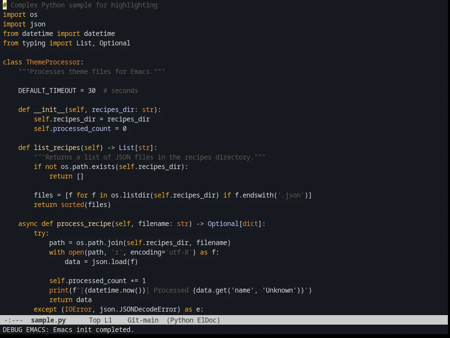Click the '.json' string literal

(291, 195)
